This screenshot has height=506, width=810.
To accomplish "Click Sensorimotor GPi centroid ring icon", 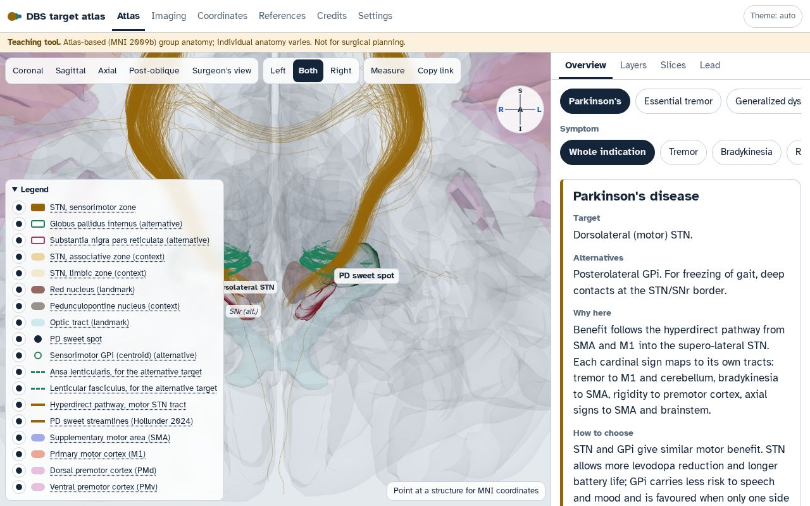I will [38, 355].
